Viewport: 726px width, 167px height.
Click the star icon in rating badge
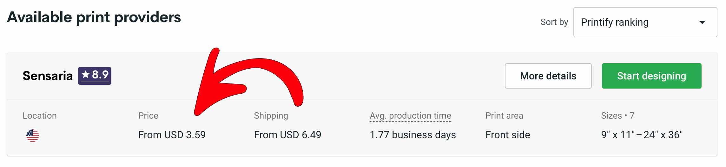[85, 75]
